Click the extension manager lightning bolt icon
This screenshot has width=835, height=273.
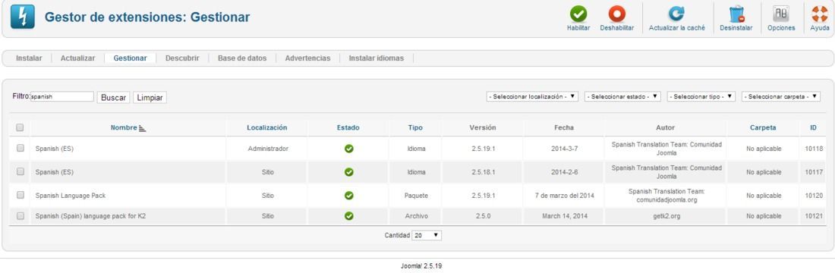[22, 17]
